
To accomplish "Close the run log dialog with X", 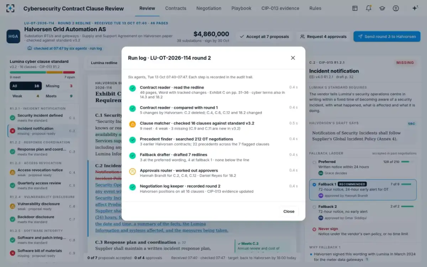I will [x=293, y=58].
